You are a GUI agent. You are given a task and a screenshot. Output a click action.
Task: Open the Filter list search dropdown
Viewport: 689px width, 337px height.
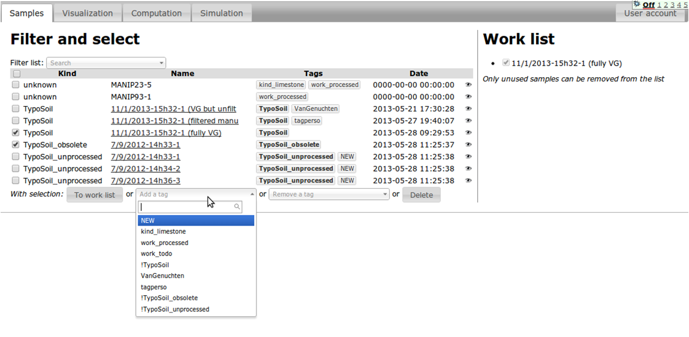pyautogui.click(x=106, y=63)
